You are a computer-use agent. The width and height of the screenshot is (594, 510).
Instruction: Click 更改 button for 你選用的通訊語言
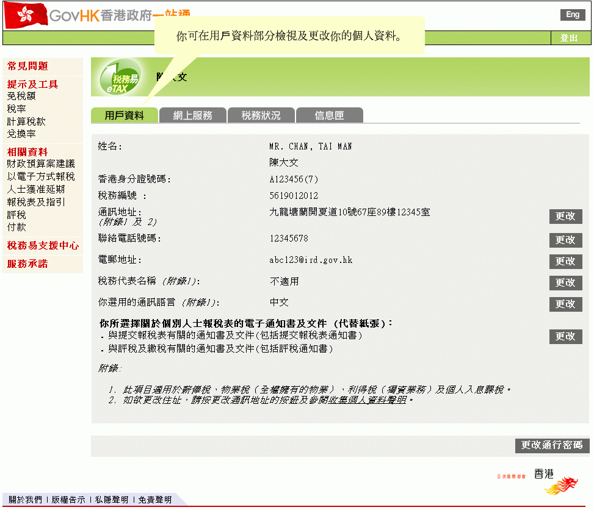[565, 304]
